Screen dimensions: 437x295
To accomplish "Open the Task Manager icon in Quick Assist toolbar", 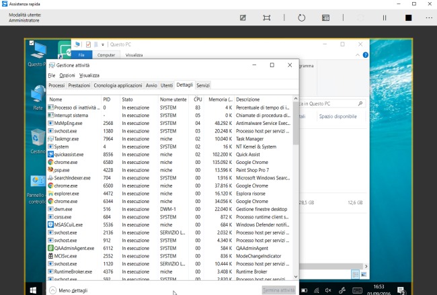I will 325,18.
